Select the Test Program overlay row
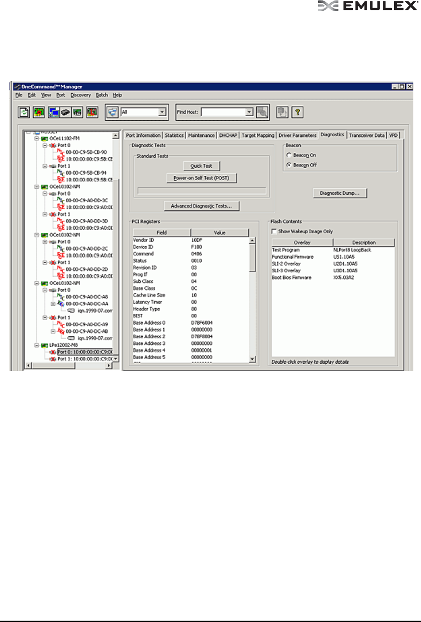421x622 pixels. coord(333,250)
